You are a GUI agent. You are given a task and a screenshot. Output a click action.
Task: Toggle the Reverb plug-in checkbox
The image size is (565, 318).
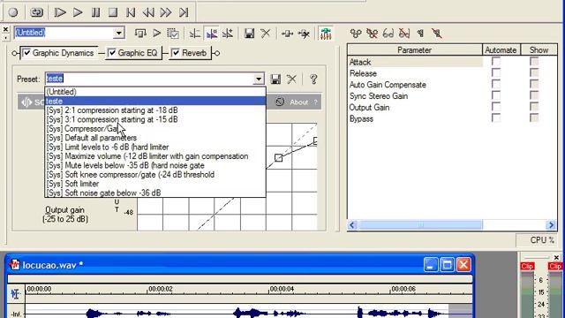[x=176, y=53]
